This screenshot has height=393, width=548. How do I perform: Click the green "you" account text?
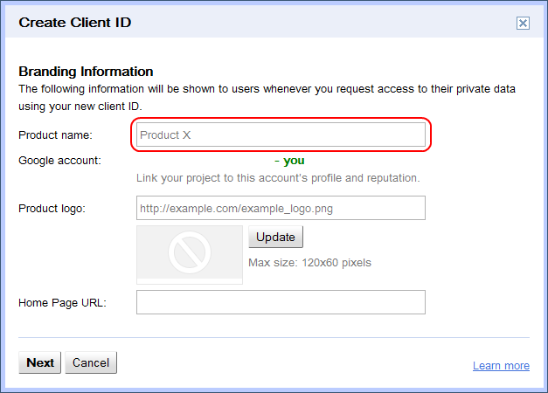(294, 161)
